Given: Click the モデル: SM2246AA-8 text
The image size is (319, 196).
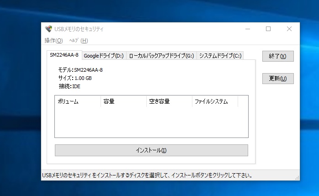Looking at the screenshot, I should point(80,70).
